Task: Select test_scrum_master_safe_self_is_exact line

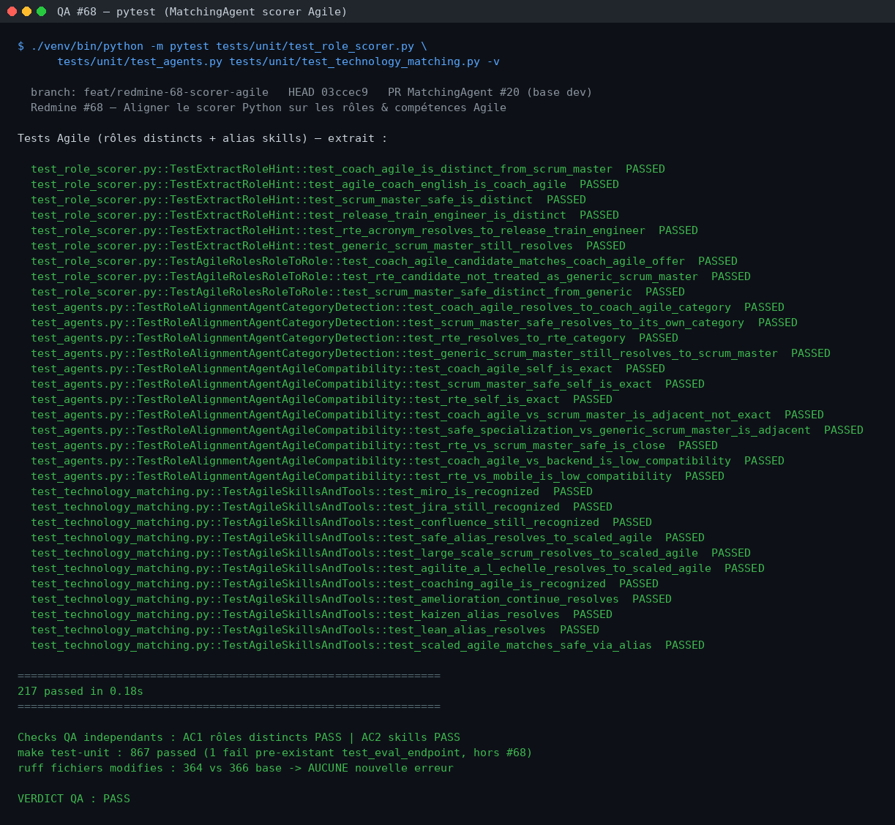Action: pos(367,384)
